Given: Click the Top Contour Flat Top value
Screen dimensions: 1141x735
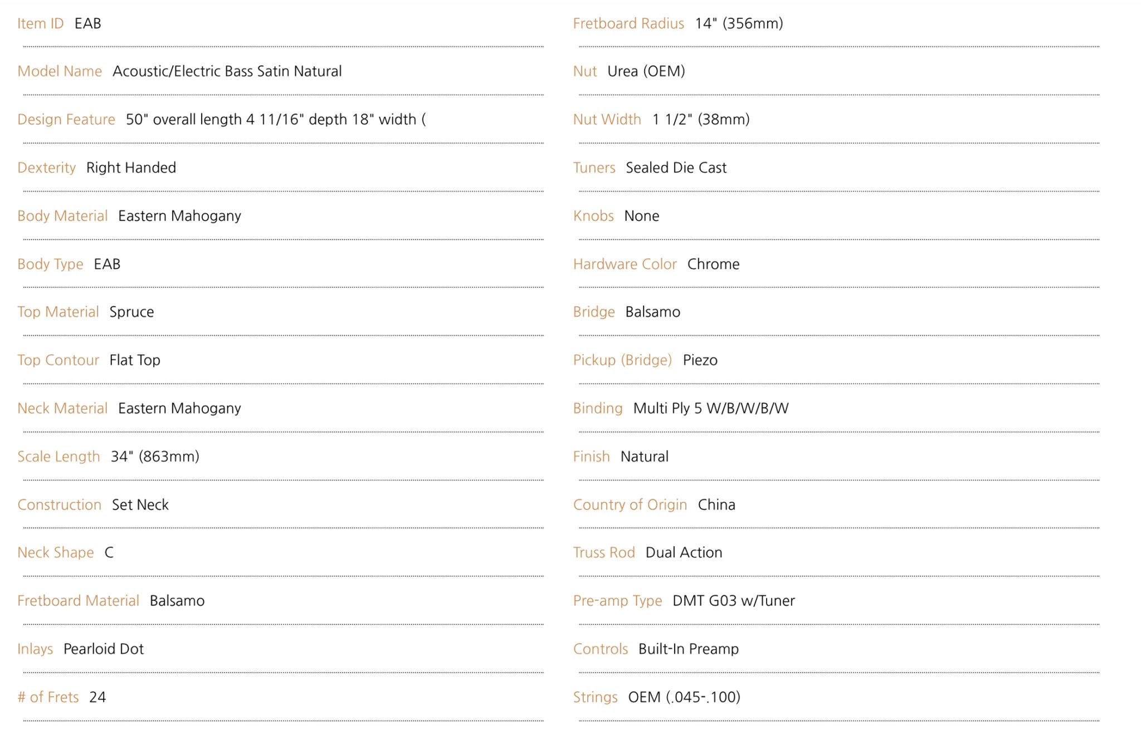Looking at the screenshot, I should point(135,360).
